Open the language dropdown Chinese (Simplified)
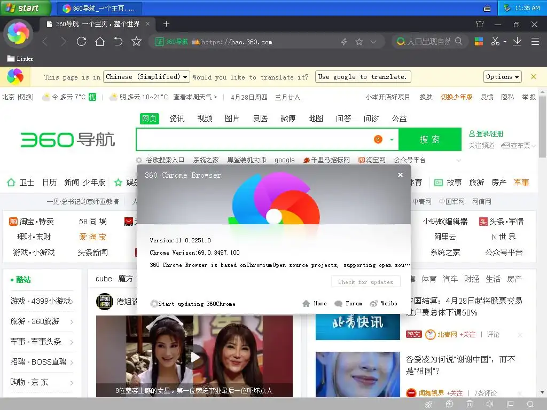The height and width of the screenshot is (410, 547). pos(146,77)
